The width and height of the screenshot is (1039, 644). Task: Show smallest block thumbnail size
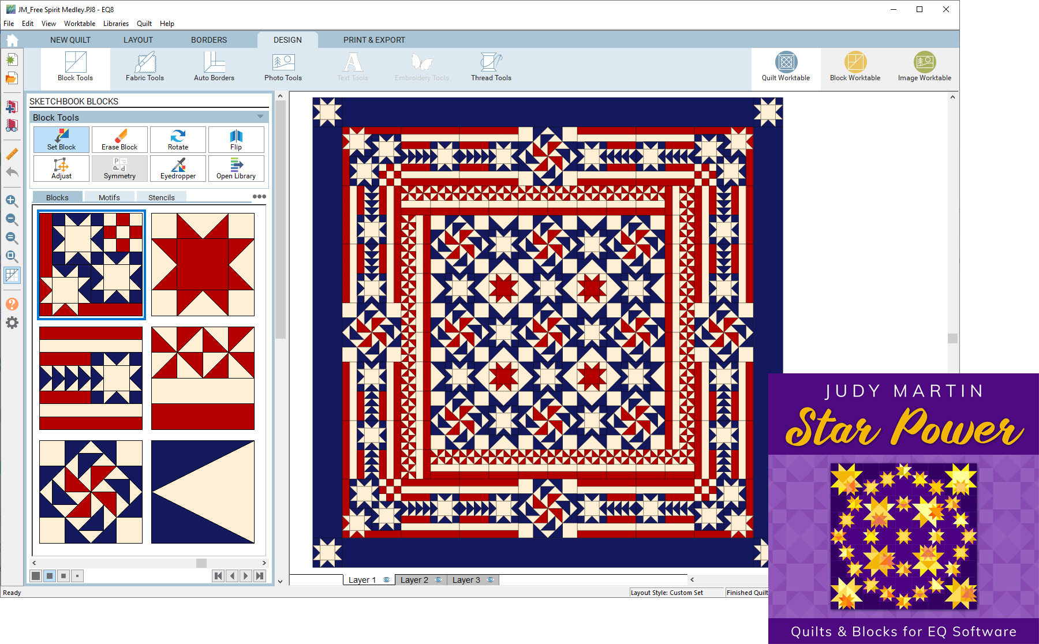77,576
